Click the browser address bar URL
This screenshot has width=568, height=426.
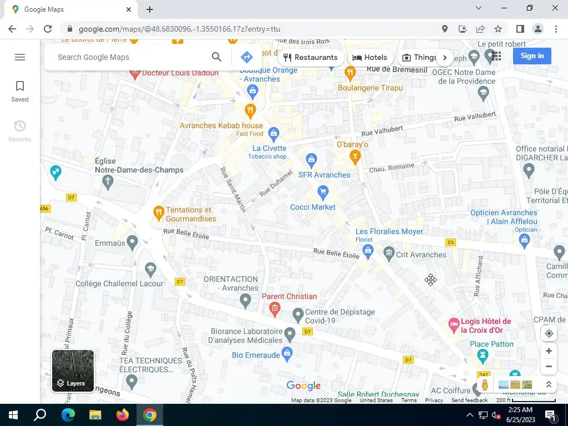[179, 29]
